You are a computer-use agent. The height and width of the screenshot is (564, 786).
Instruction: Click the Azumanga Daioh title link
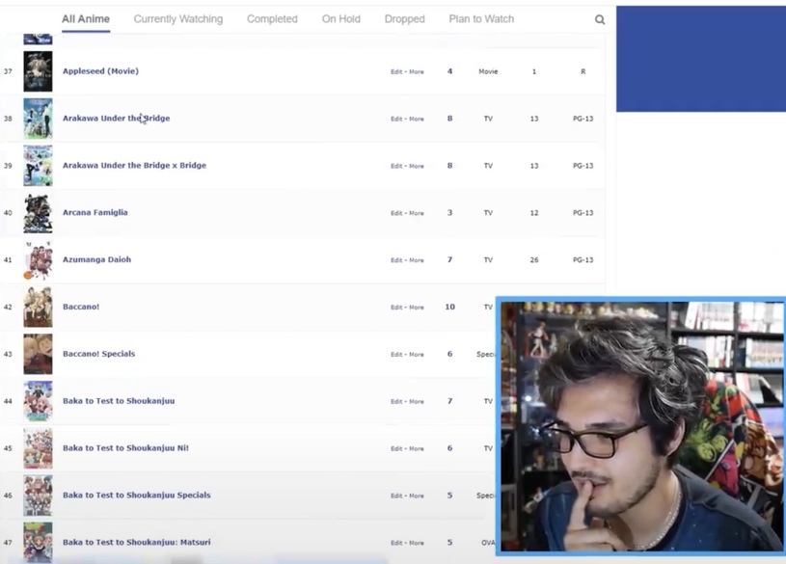(96, 259)
